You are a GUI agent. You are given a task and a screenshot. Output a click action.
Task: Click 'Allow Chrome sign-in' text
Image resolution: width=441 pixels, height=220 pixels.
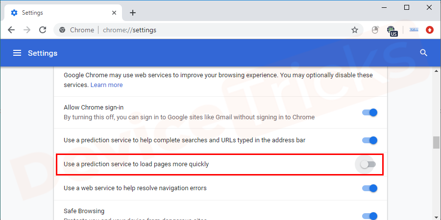(x=94, y=108)
